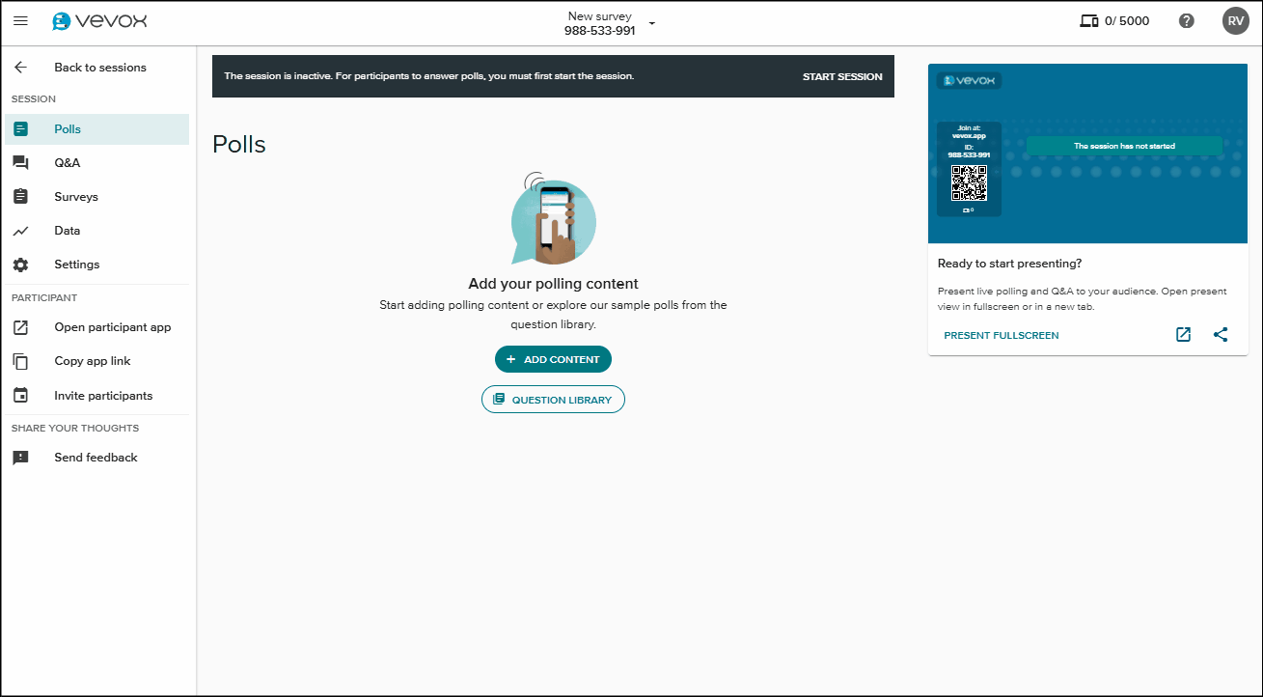Click the PRESENT FULLSCREEN link
The width and height of the screenshot is (1263, 697).
[1002, 335]
